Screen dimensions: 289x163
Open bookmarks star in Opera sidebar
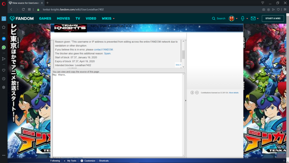(4, 27)
